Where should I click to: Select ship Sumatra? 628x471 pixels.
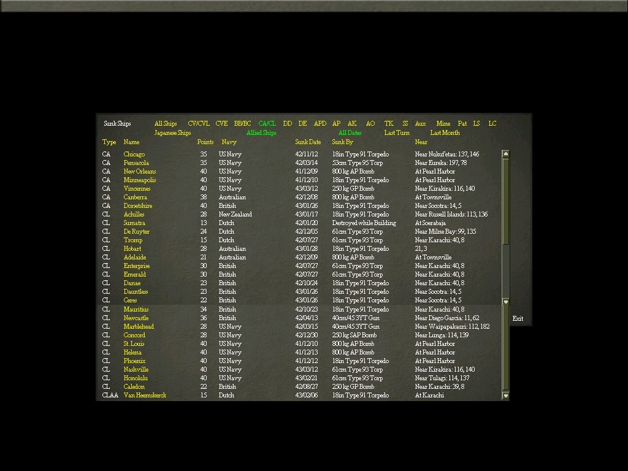click(x=134, y=223)
